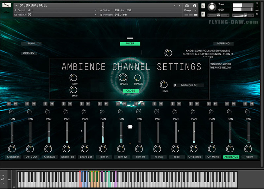Turn the Tune knob
The height and width of the screenshot is (189, 264).
point(212,7)
